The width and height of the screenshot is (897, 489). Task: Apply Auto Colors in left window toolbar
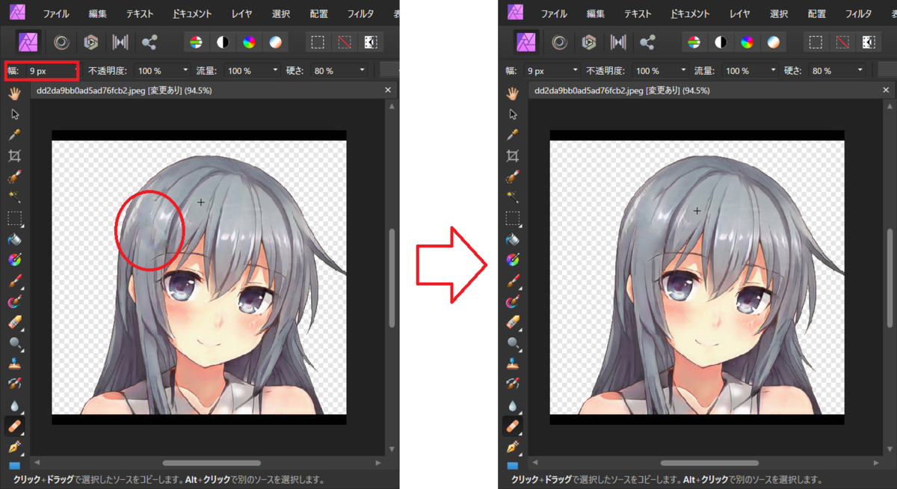click(x=249, y=42)
